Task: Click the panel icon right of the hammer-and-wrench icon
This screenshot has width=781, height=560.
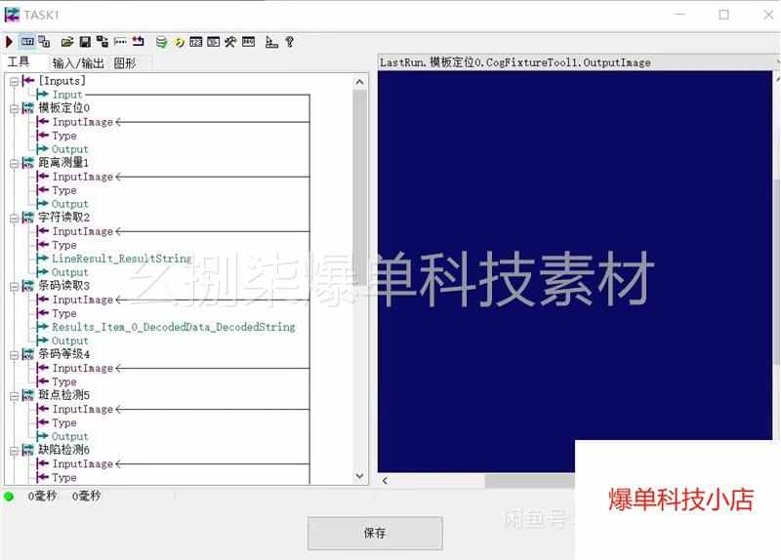Action: pos(248,42)
